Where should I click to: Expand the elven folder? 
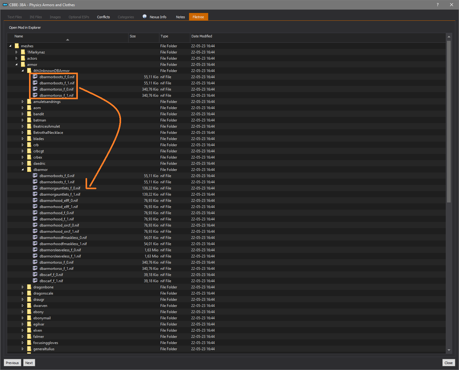click(x=23, y=330)
